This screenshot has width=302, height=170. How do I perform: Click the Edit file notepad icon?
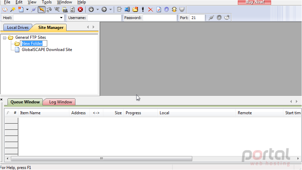pyautogui.click(x=120, y=10)
